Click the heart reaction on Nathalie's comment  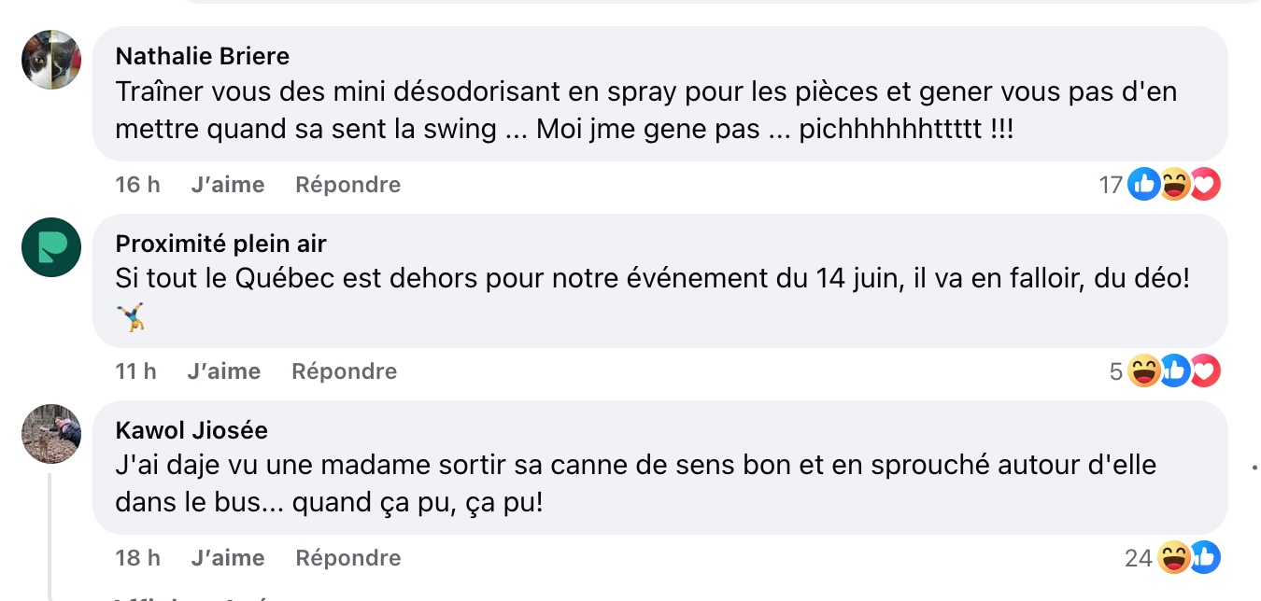click(1205, 185)
